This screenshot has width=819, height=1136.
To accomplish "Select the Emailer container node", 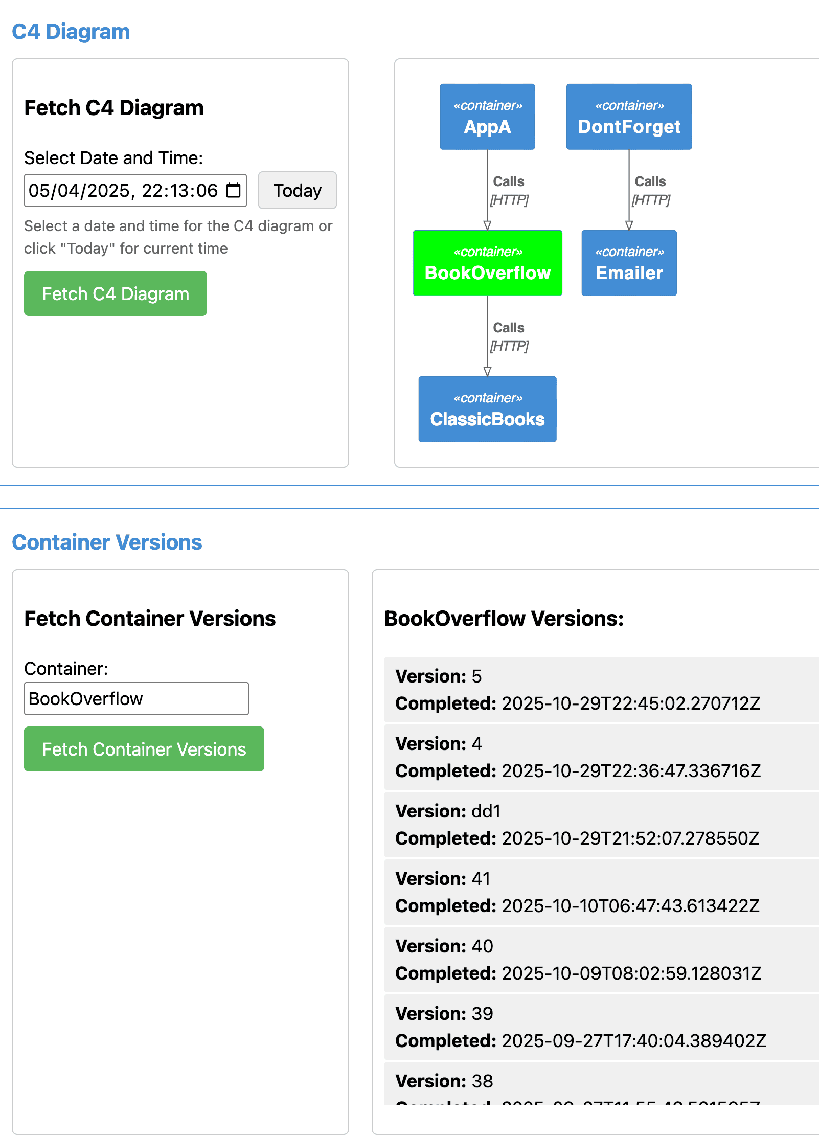I will click(628, 263).
